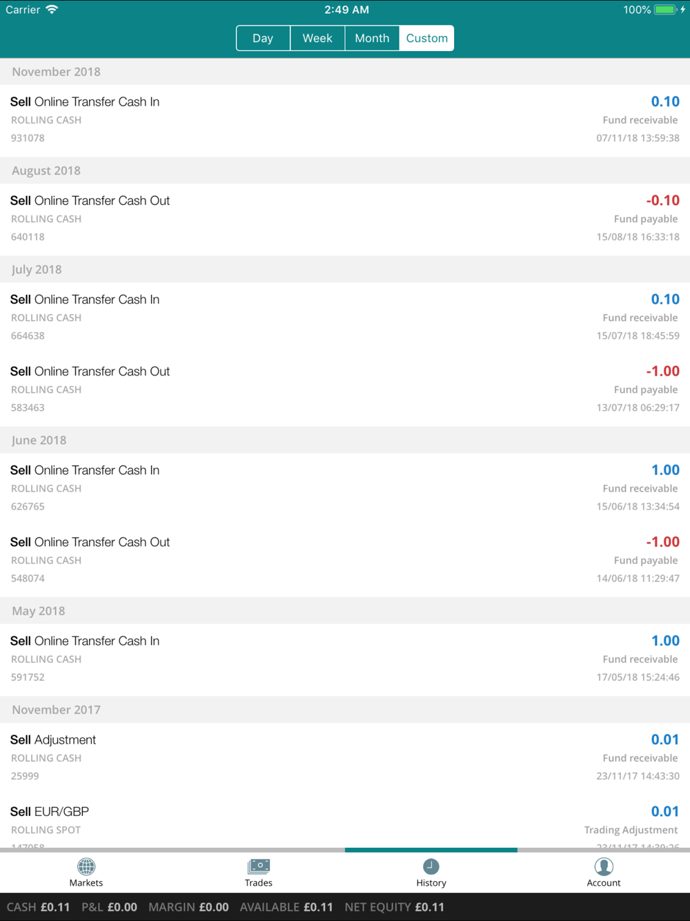Tap the battery status icon
Screen dimensions: 690x921
pyautogui.click(x=664, y=10)
